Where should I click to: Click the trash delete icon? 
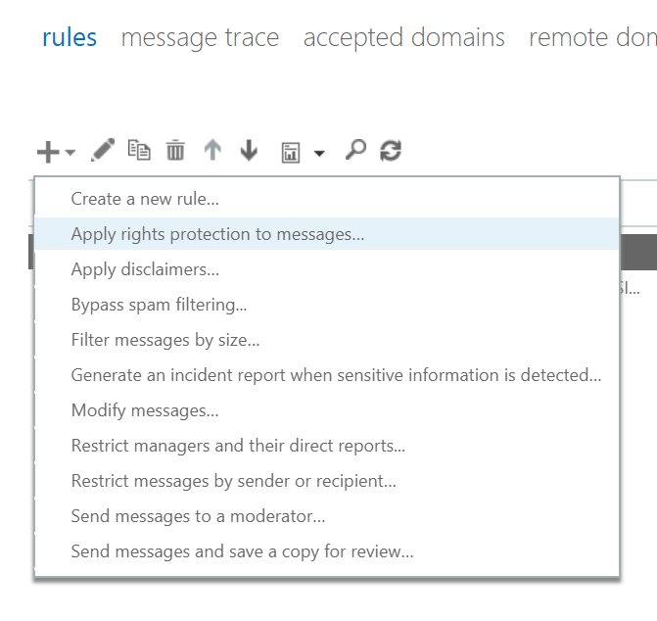point(175,151)
